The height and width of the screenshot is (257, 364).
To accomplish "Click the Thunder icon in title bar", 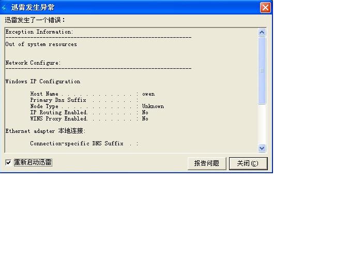I will pyautogui.click(x=4, y=7).
